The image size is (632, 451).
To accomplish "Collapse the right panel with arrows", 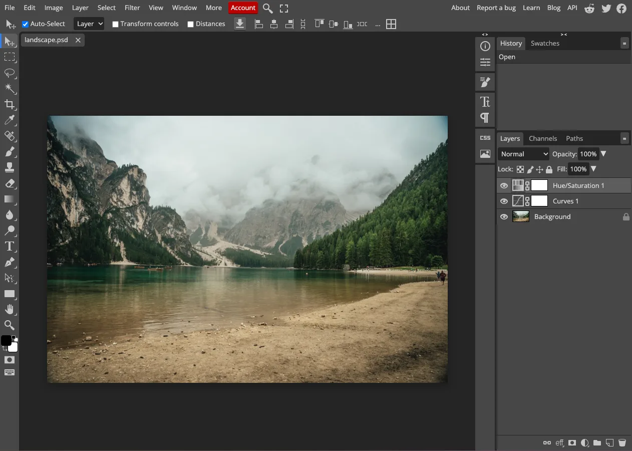I will point(564,35).
